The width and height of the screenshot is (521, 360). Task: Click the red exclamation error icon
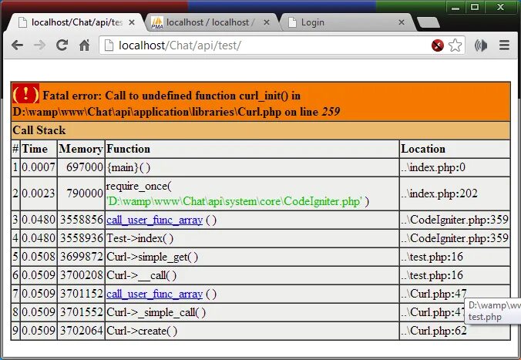(x=26, y=93)
